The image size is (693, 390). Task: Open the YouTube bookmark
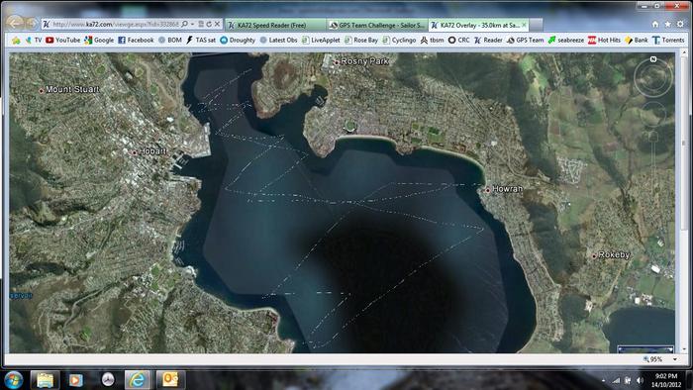pyautogui.click(x=62, y=41)
